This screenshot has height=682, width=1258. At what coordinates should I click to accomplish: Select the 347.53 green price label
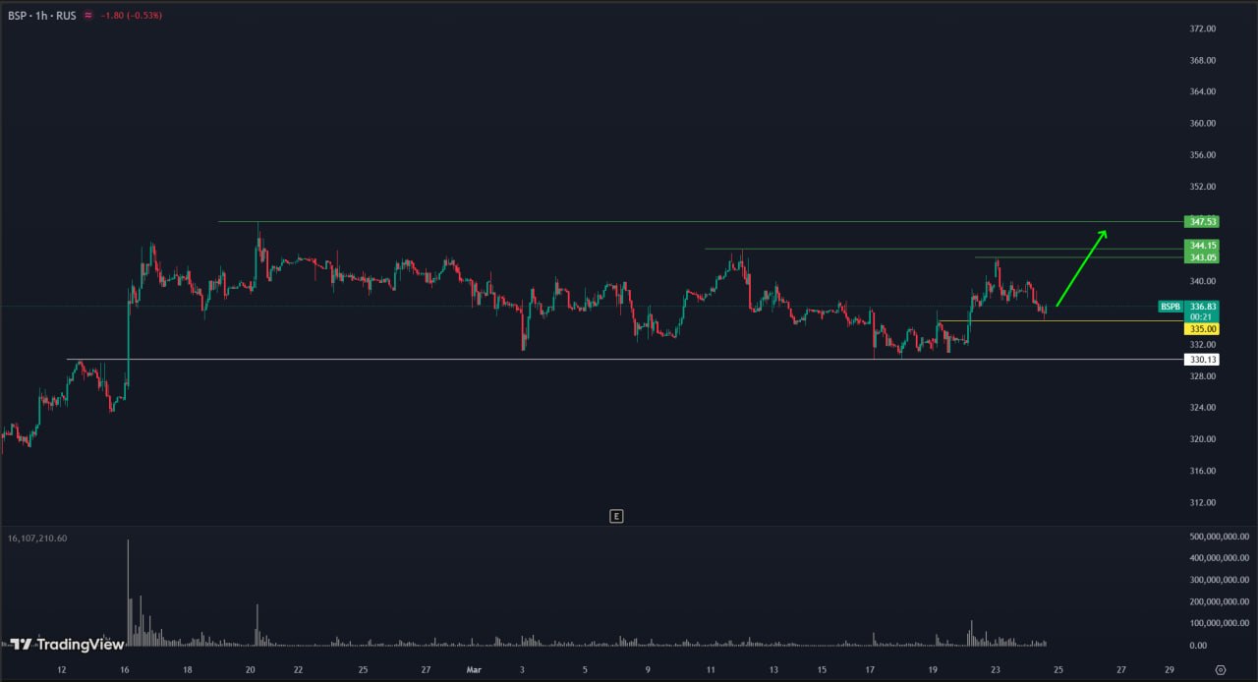coord(1202,222)
